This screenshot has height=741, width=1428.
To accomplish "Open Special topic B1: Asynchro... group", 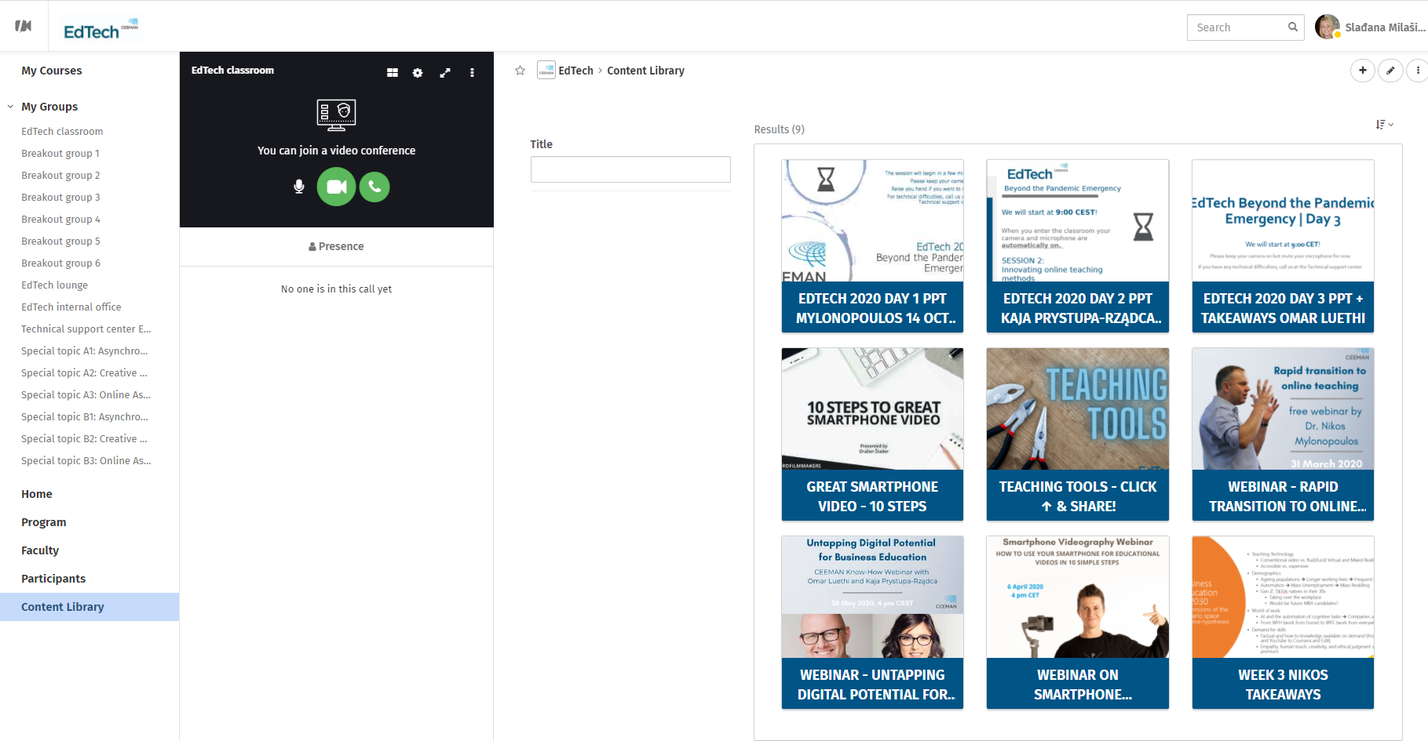I will click(85, 417).
